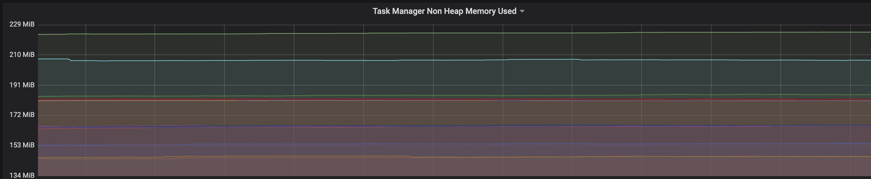Viewport: 871px width, 179px height.
Task: Click the light cyan series line
Action: pyautogui.click(x=440, y=60)
